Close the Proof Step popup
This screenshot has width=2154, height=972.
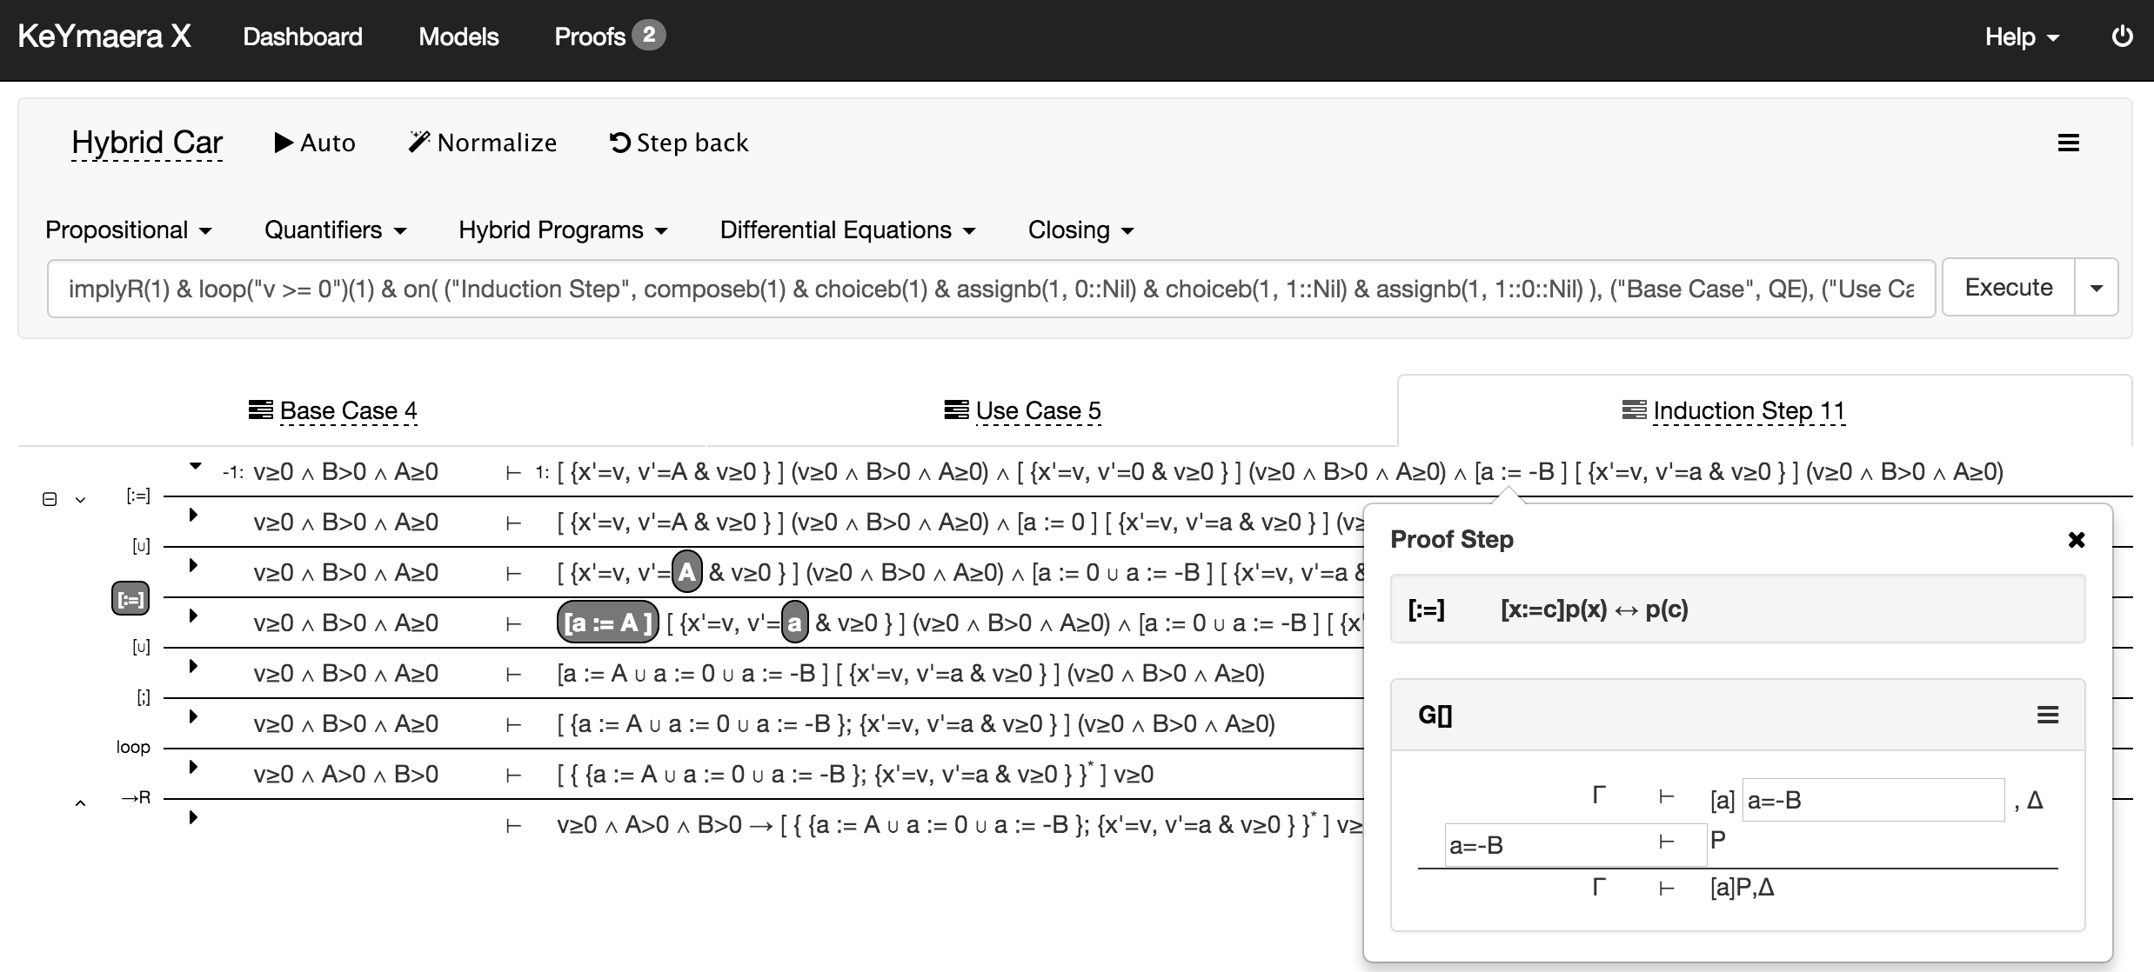[2076, 540]
